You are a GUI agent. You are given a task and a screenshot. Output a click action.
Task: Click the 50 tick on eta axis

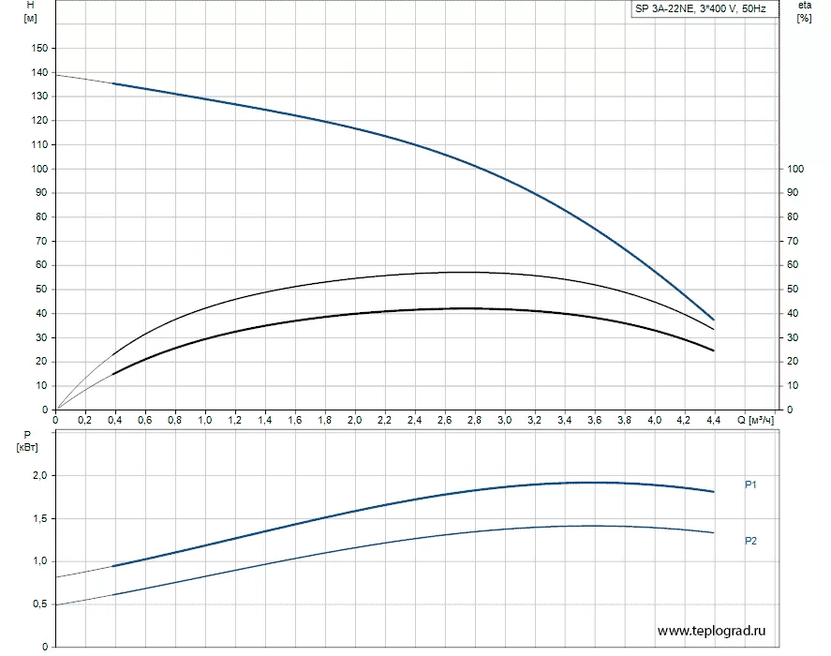click(793, 290)
